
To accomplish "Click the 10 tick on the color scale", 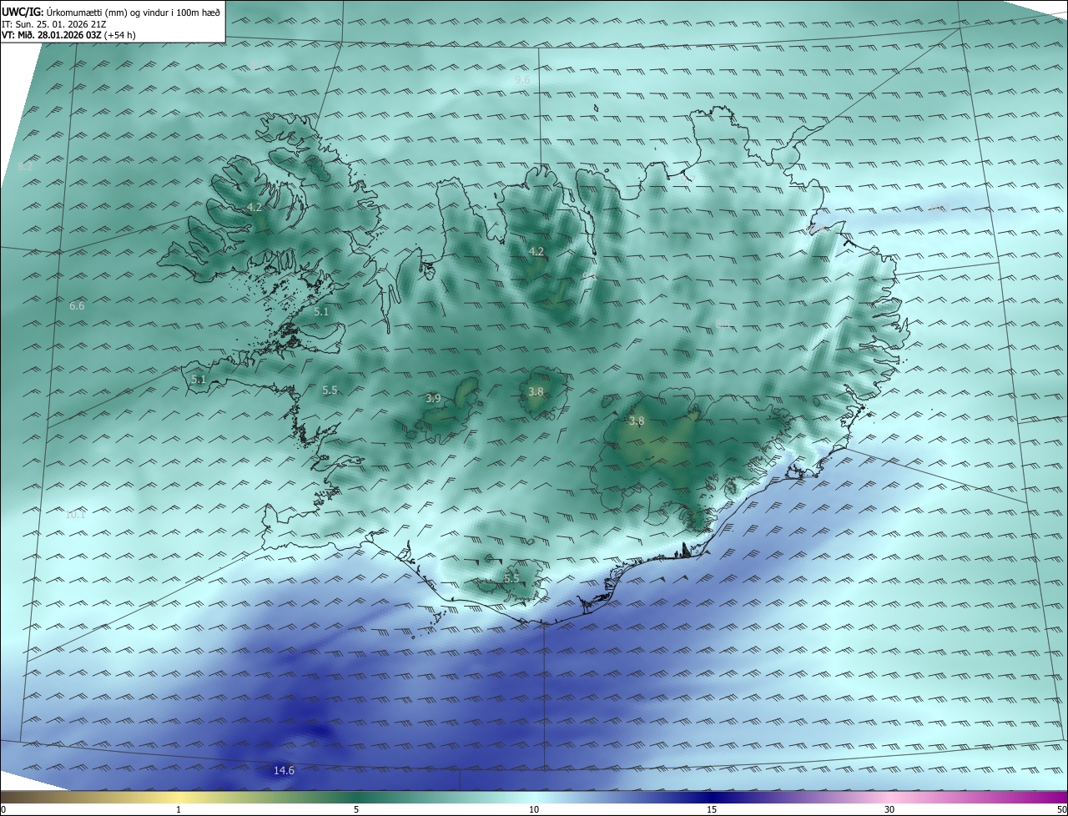I will [x=534, y=809].
